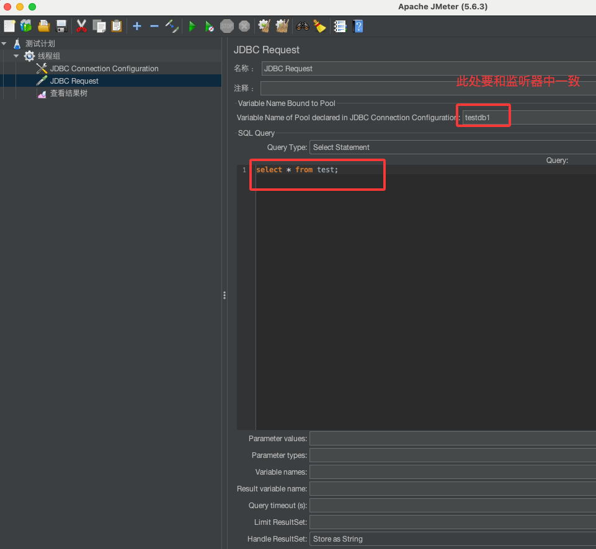This screenshot has width=596, height=549.
Task: Click the Toggle enable/disable icon
Action: (172, 26)
